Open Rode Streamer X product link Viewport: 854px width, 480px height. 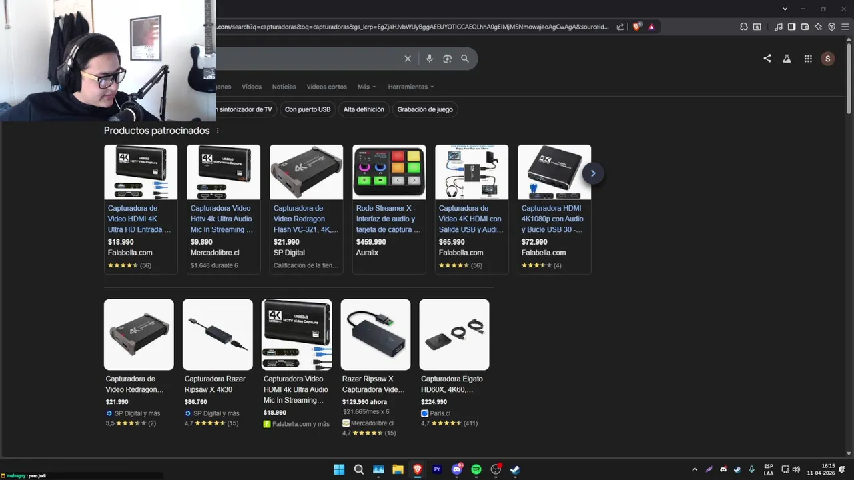click(388, 219)
